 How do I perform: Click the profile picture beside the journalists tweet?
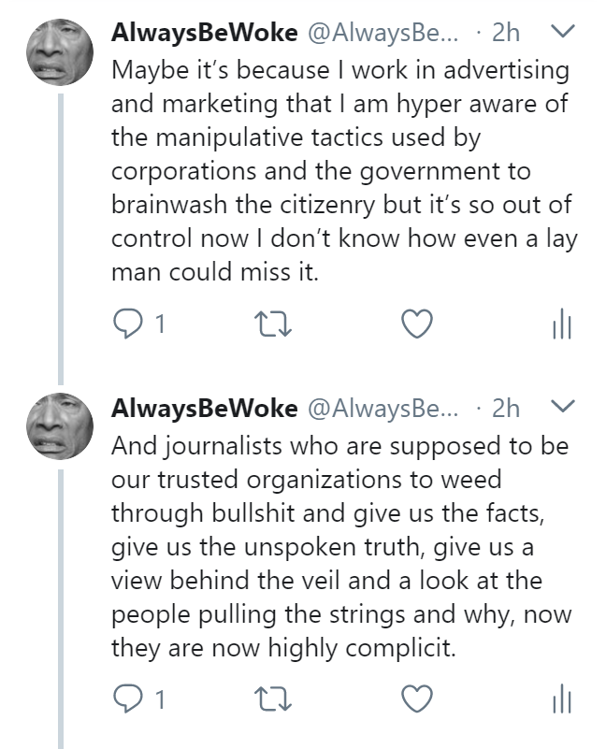(60, 426)
